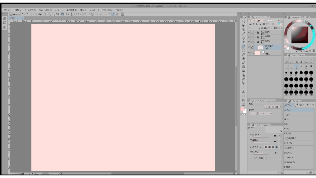Switch to the Marker sub tool tab
The image size is (316, 178).
pos(310,105)
